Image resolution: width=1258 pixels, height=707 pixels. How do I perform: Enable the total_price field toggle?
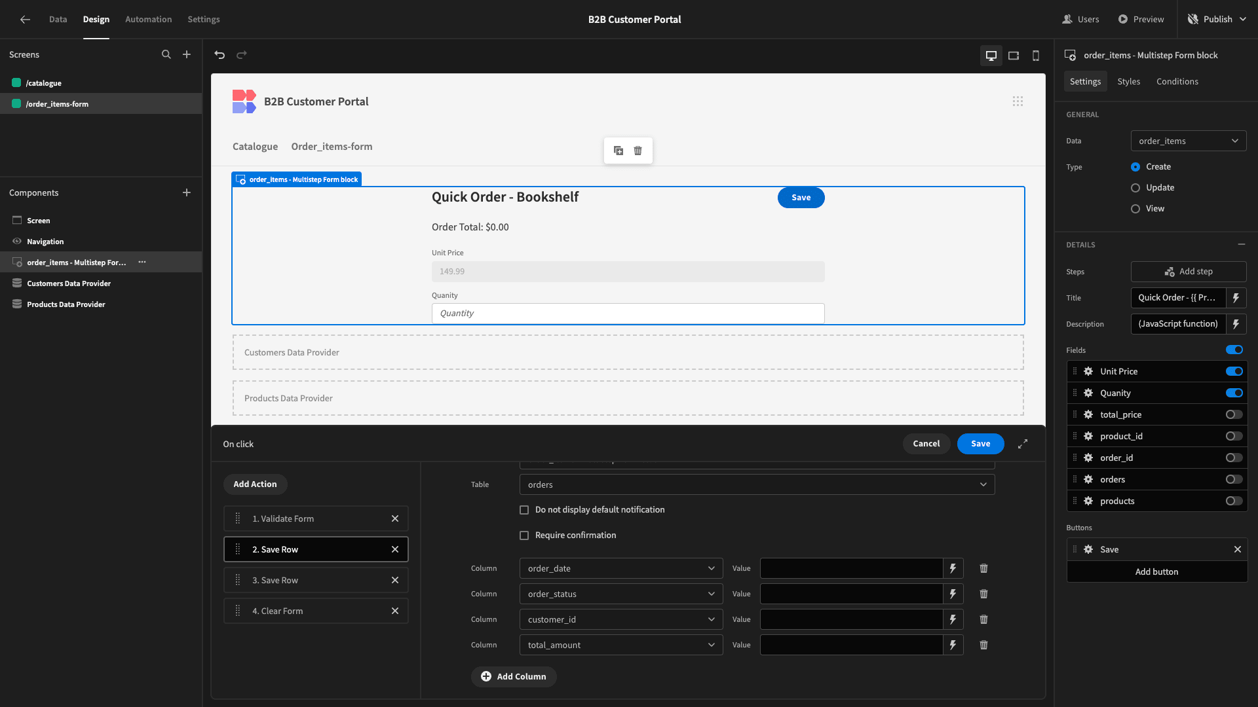pos(1234,414)
